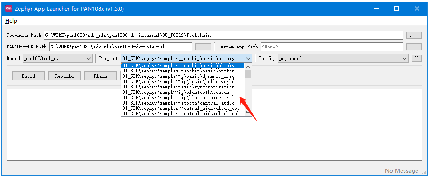Click the Flash button
The image size is (429, 177).
[x=100, y=76]
